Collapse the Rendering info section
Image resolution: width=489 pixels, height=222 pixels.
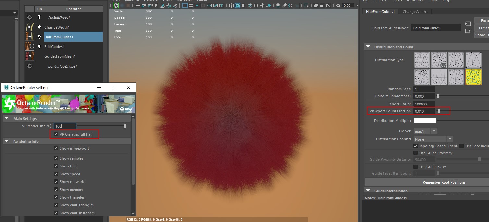(7, 142)
